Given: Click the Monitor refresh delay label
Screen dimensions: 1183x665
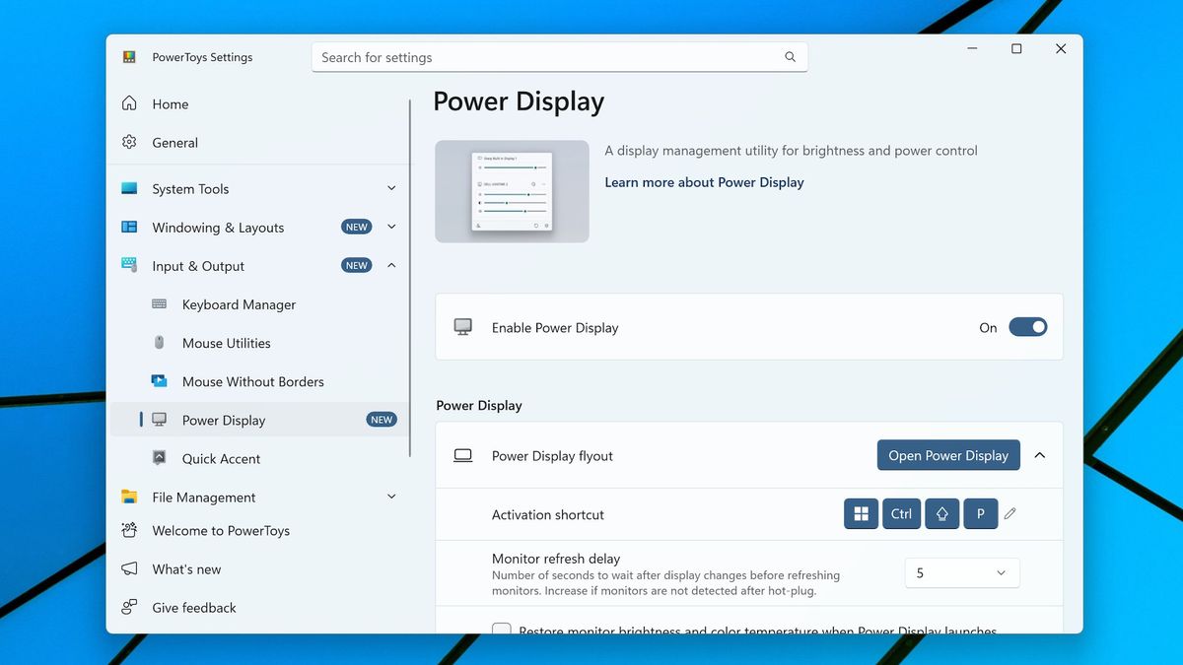Looking at the screenshot, I should (x=556, y=559).
